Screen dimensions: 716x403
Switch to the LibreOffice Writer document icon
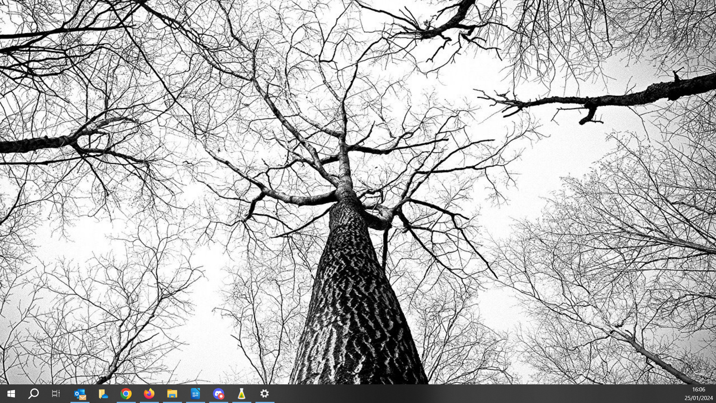click(x=195, y=394)
